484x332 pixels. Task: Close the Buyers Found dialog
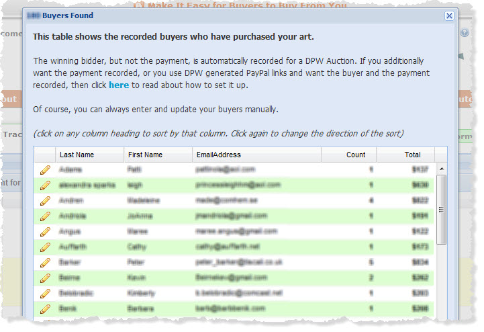point(450,15)
